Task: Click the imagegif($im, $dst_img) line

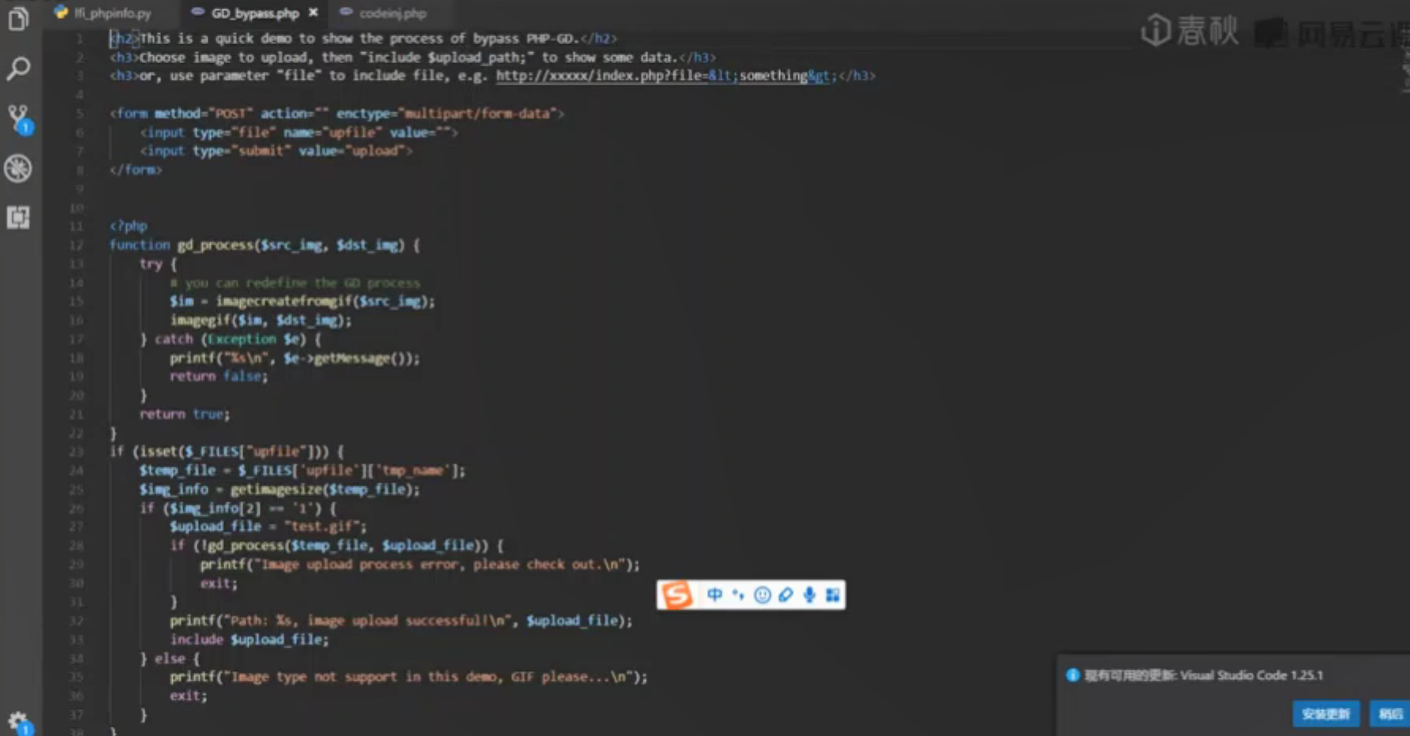Action: tap(261, 320)
